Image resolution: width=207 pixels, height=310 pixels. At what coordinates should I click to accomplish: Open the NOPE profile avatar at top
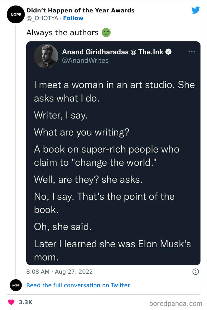(14, 14)
